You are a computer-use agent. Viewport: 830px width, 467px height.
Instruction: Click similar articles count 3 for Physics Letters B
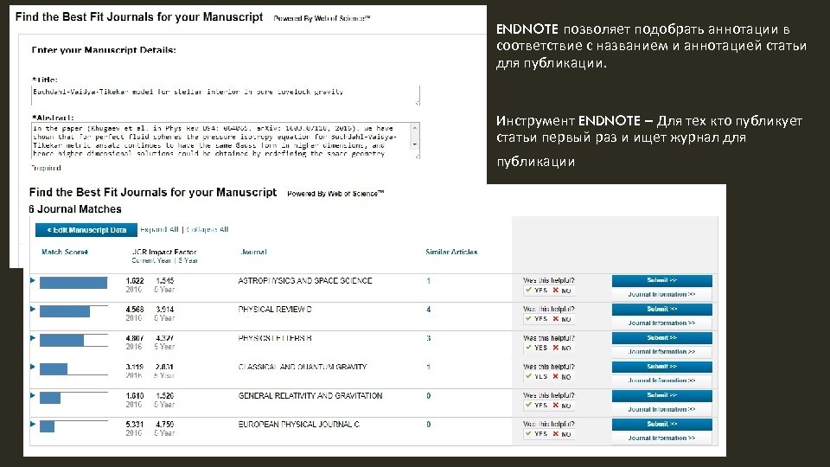coord(428,338)
